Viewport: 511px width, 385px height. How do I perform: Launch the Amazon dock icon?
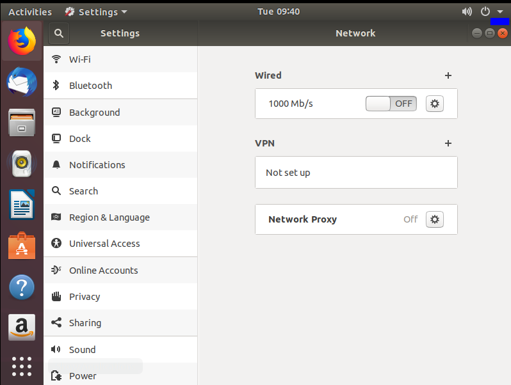tap(22, 327)
